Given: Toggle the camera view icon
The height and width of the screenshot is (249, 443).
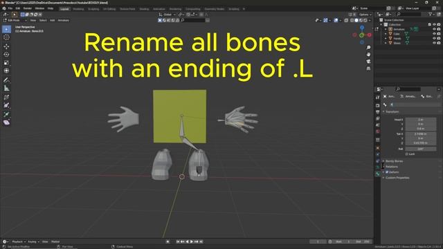Looking at the screenshot, I should 368,62.
